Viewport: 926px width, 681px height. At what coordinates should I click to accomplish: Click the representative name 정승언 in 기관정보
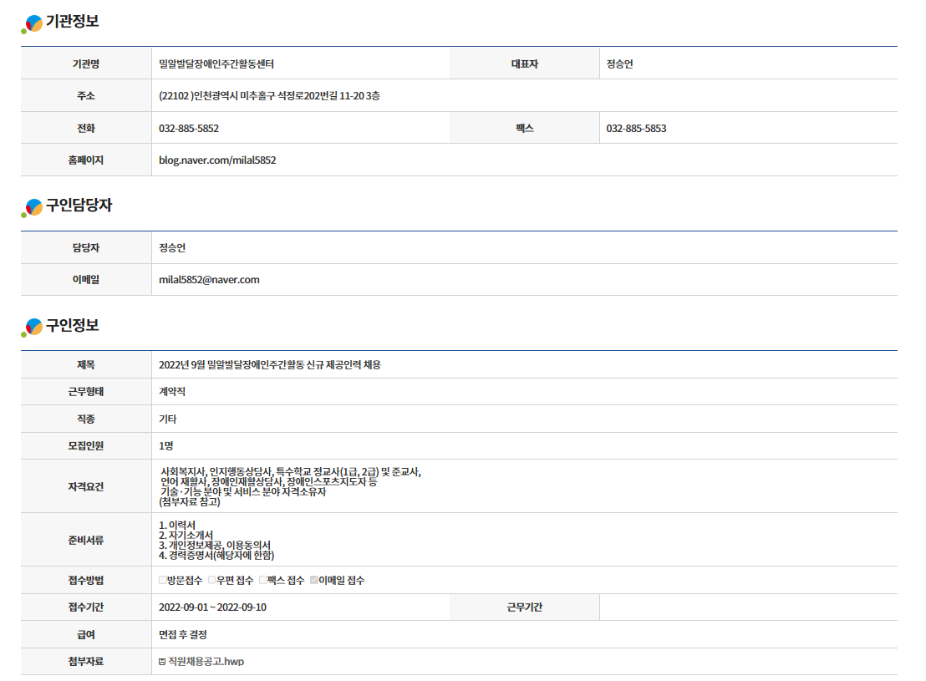[619, 64]
